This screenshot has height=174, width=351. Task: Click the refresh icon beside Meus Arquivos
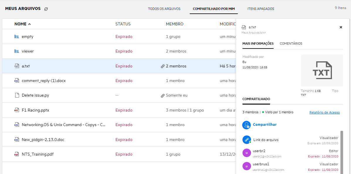click(x=46, y=9)
